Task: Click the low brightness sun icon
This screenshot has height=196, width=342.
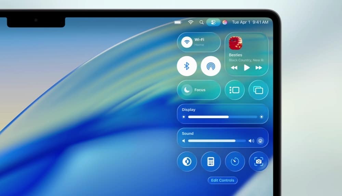Action: click(x=184, y=117)
